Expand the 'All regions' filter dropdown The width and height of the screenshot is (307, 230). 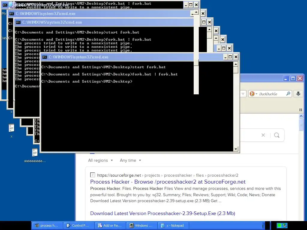[x=100, y=161]
